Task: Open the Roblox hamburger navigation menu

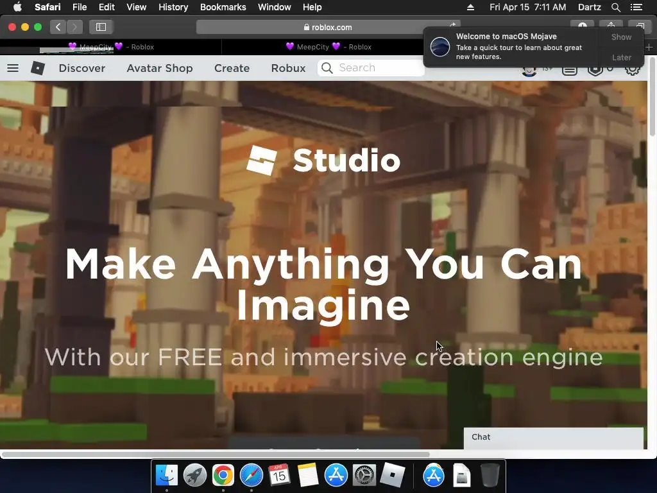Action: [x=13, y=68]
